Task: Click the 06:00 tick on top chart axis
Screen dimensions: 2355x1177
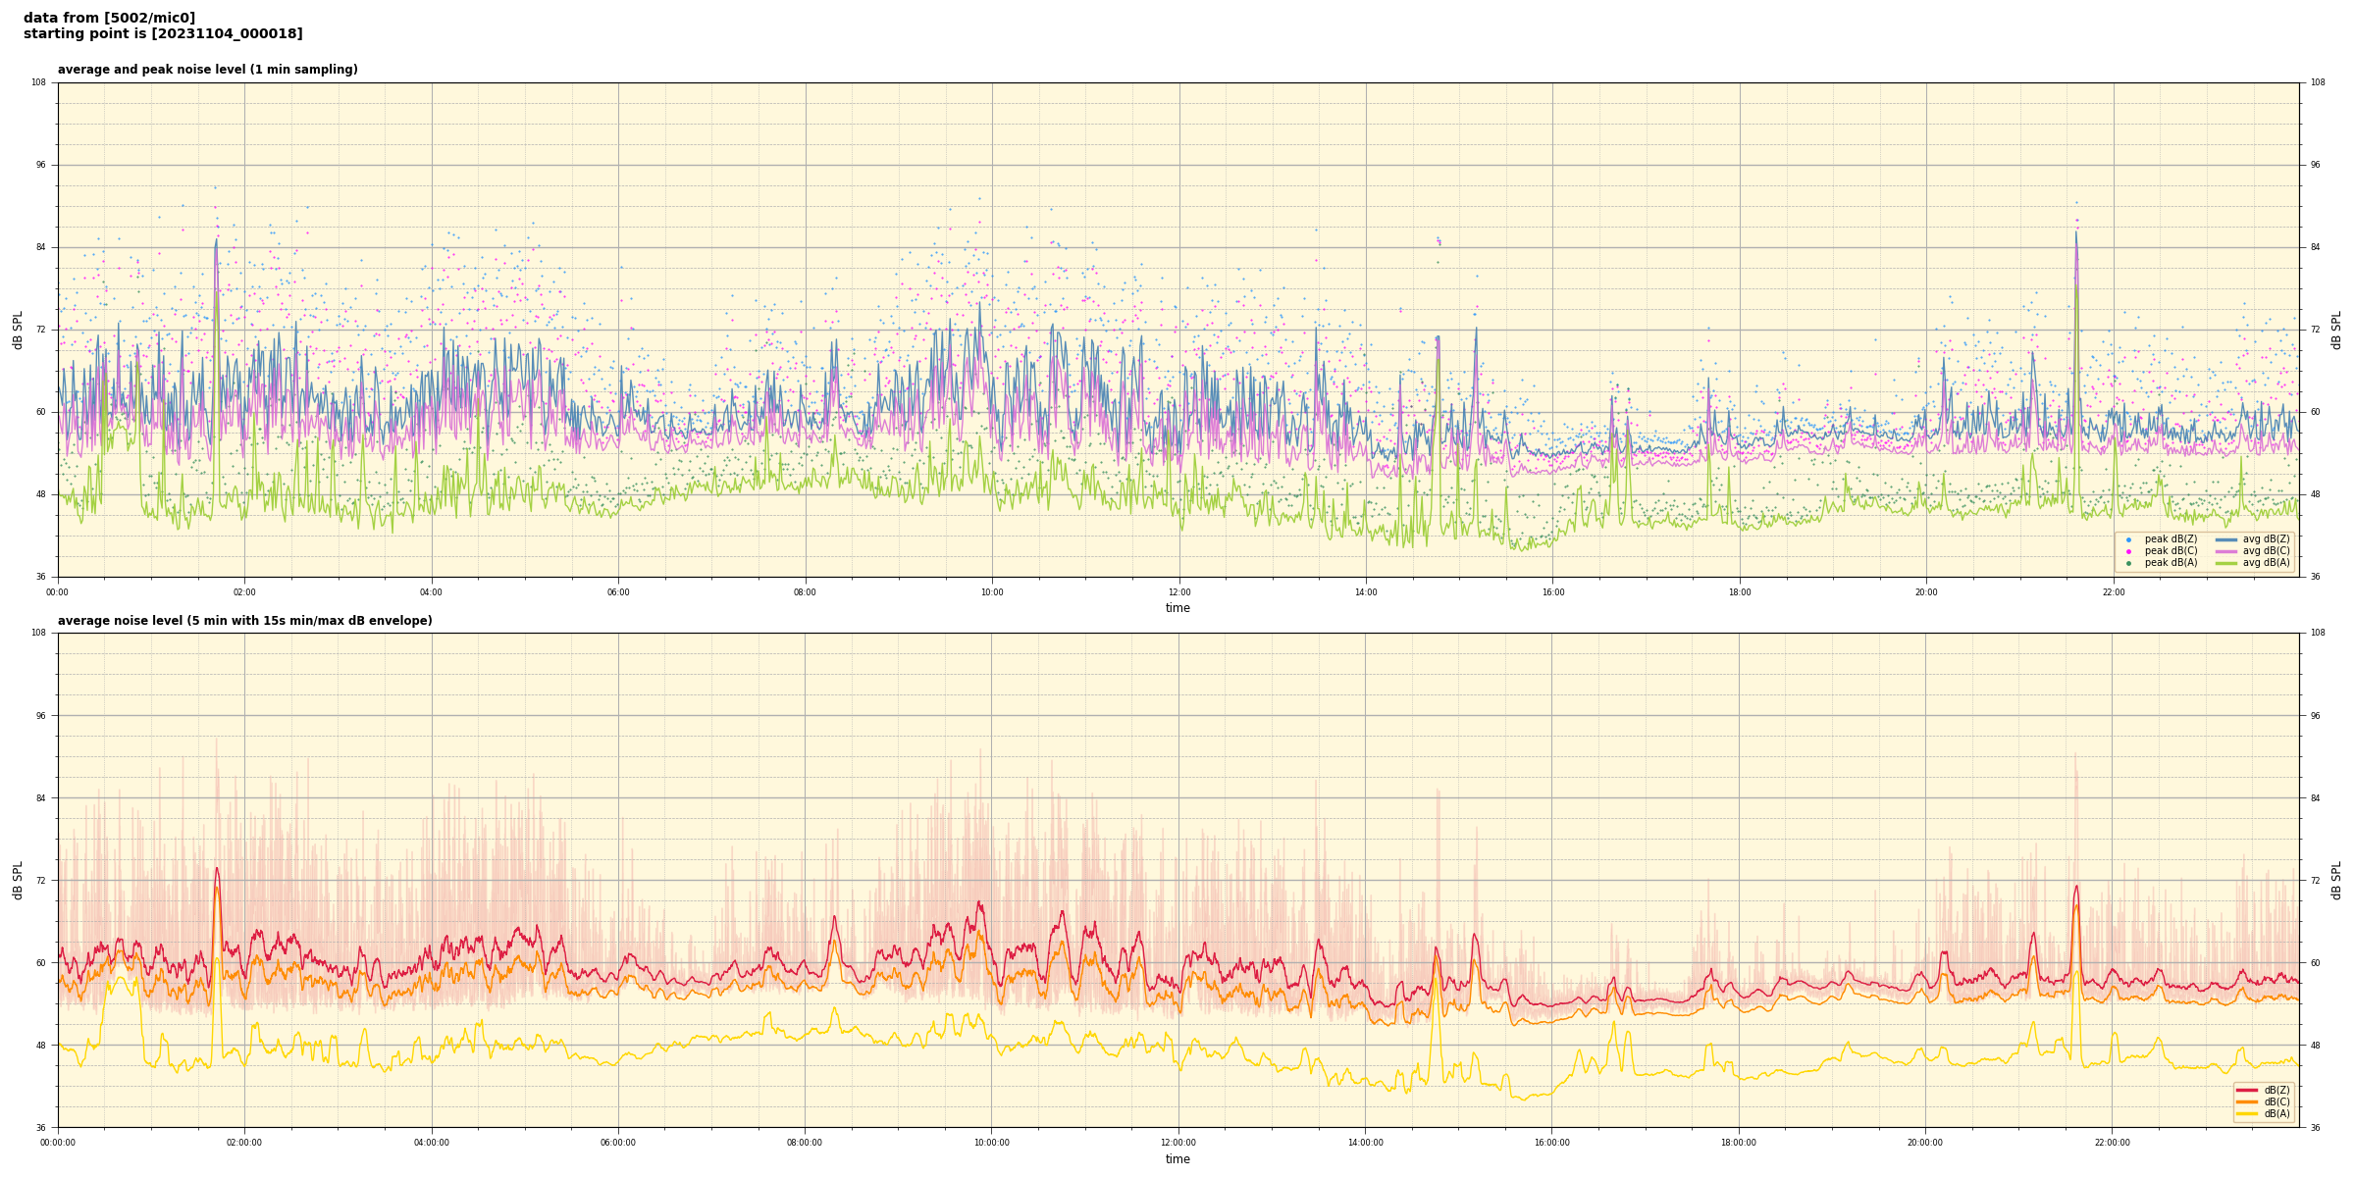Action: 618,592
